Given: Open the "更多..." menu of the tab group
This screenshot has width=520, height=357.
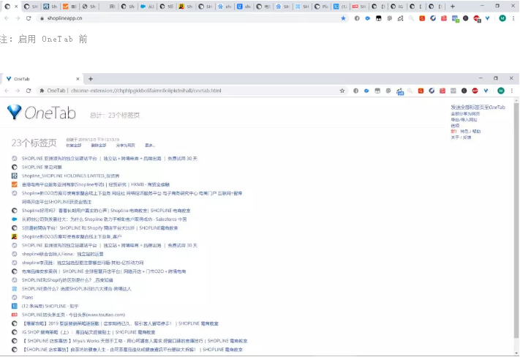Looking at the screenshot, I should pyautogui.click(x=150, y=146).
